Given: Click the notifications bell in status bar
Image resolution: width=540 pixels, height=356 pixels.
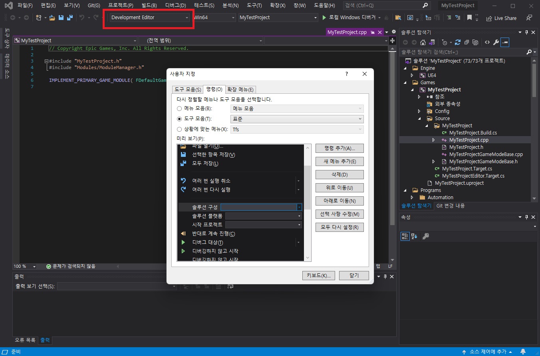Looking at the screenshot, I should 523,352.
